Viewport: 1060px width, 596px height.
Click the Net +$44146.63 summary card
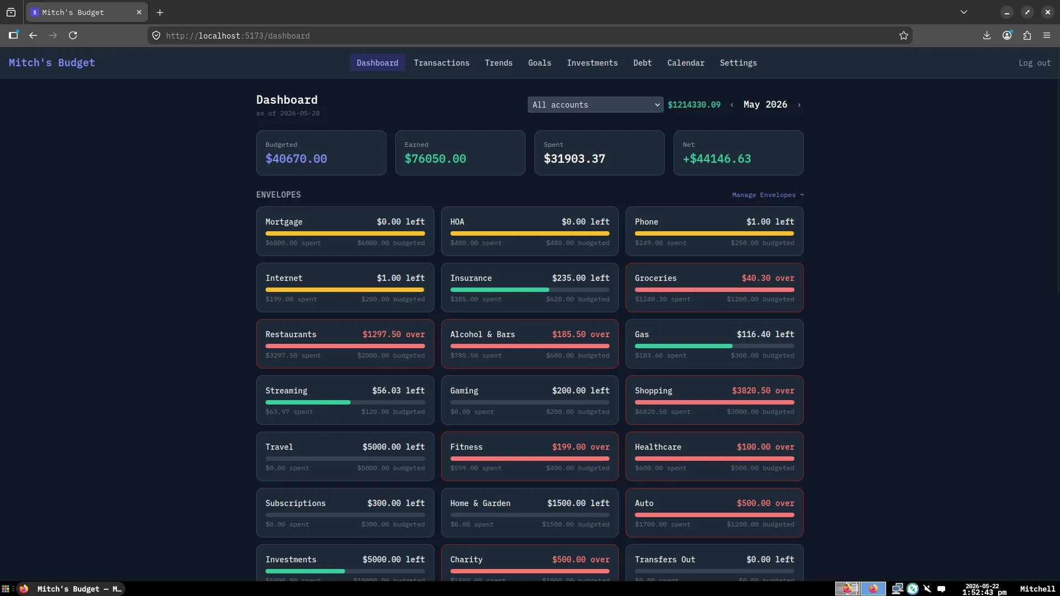(x=739, y=153)
